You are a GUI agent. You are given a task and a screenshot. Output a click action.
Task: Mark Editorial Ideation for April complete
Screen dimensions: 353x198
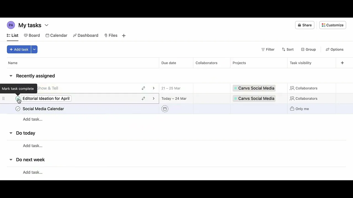[x=18, y=98]
